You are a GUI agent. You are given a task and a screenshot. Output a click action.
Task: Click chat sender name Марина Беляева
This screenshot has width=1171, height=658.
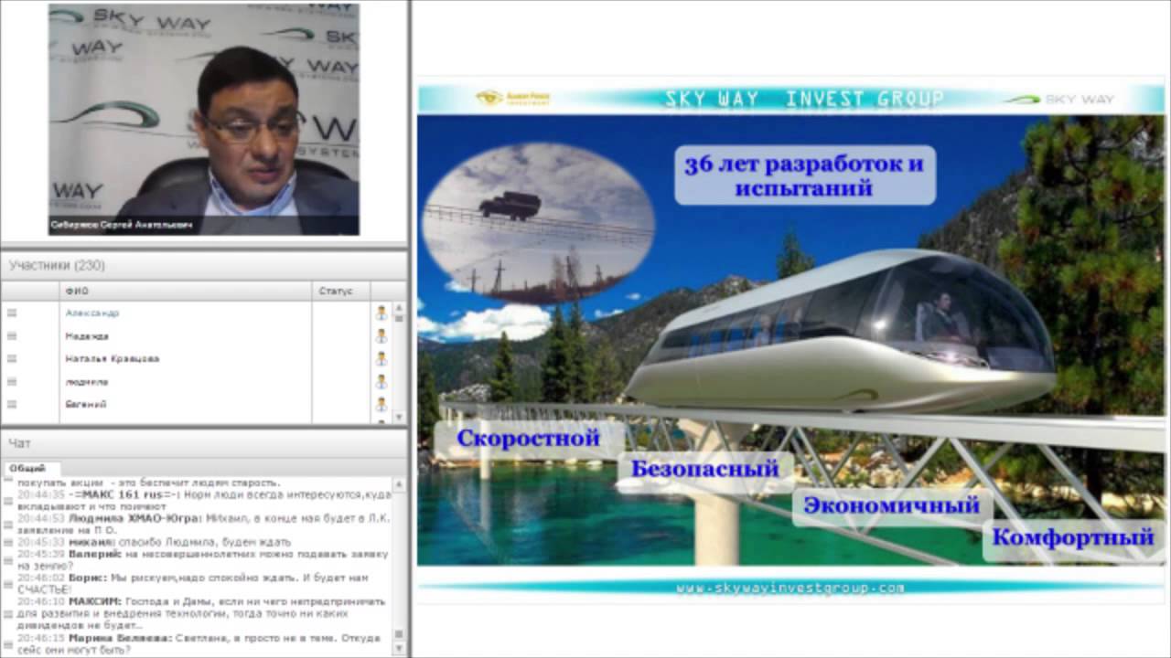tap(120, 637)
